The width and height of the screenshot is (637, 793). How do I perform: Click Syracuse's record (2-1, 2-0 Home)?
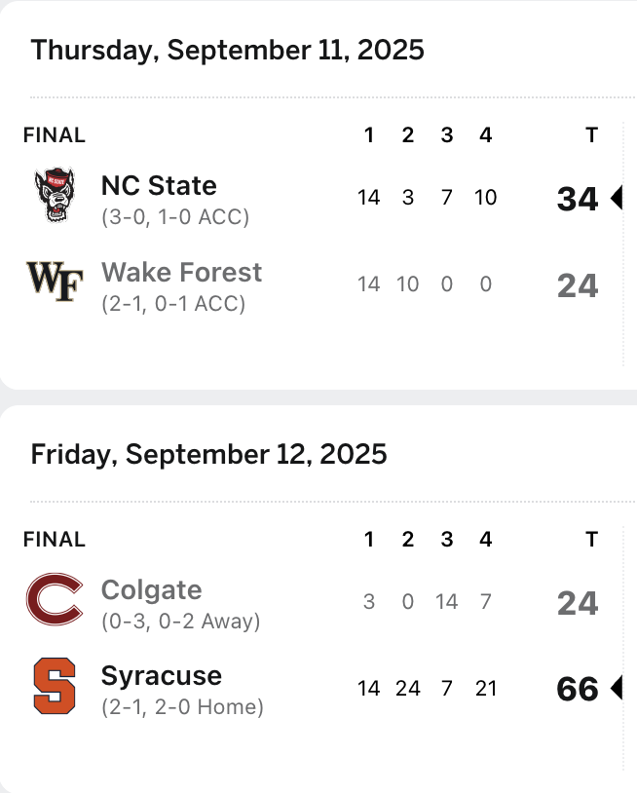pos(182,707)
